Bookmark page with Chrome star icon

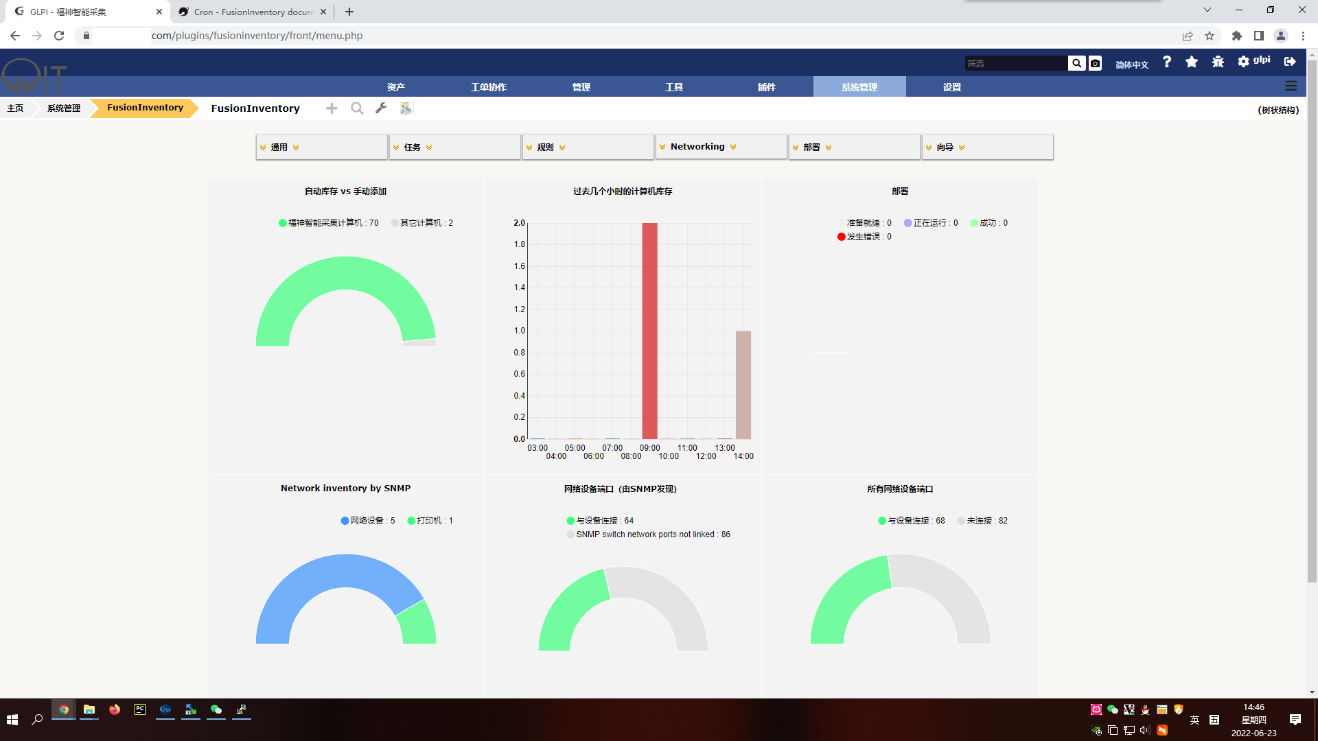point(1210,36)
